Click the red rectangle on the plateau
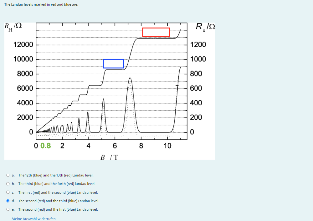The width and height of the screenshot is (313, 221). 156,32
